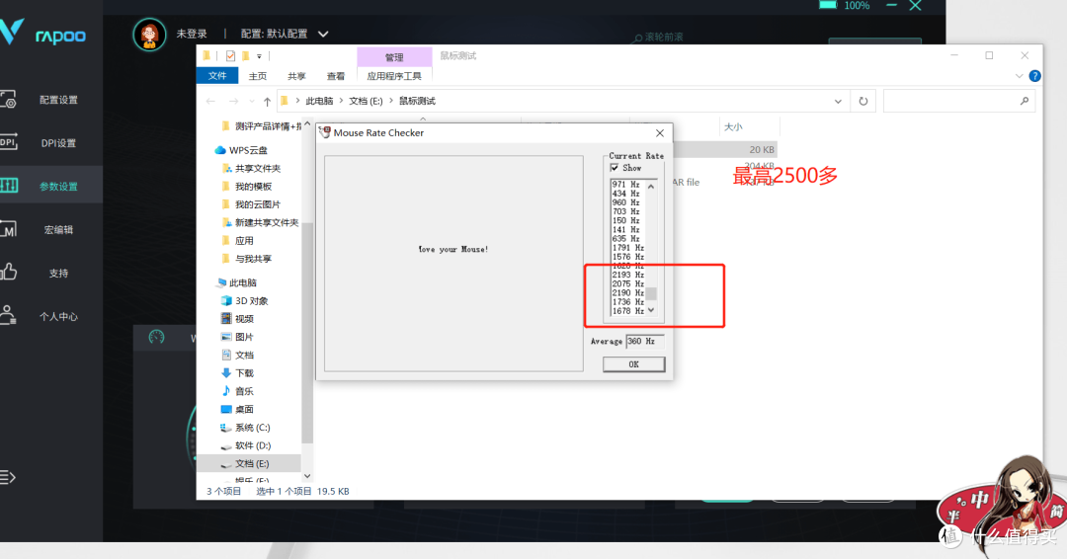
Task: Open the 主页 ribbon tab
Action: coord(257,76)
